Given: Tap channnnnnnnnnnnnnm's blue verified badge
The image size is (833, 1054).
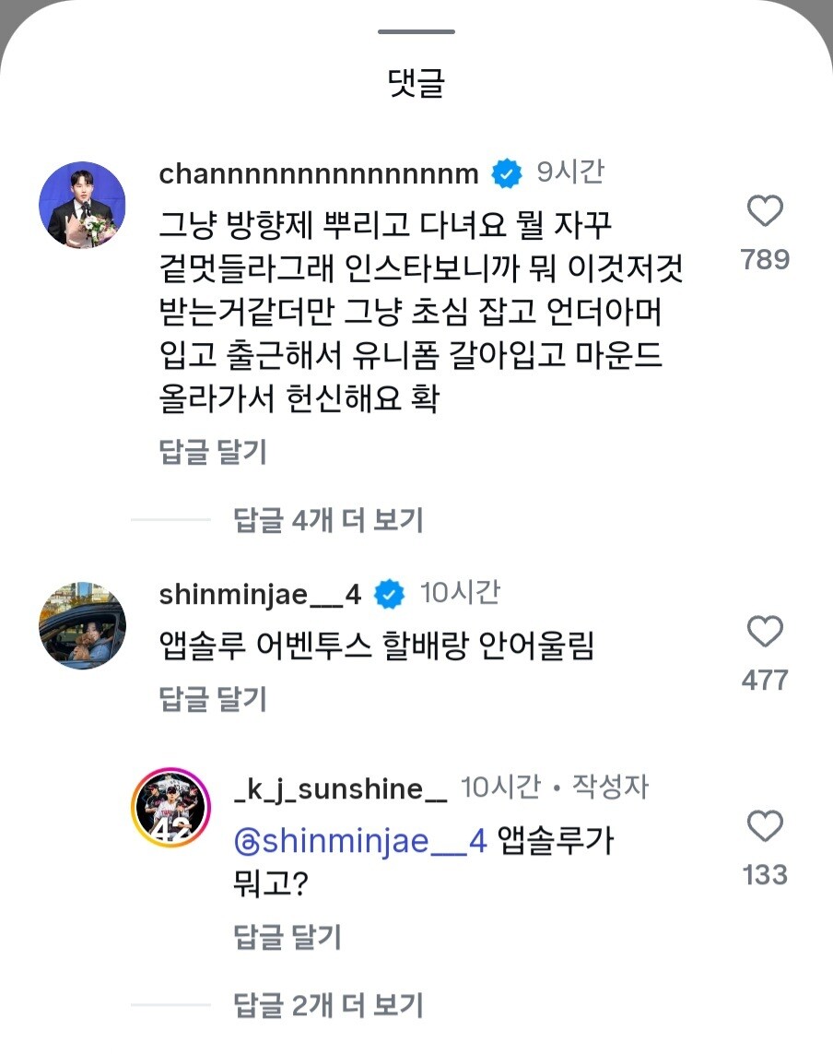Looking at the screenshot, I should [506, 173].
